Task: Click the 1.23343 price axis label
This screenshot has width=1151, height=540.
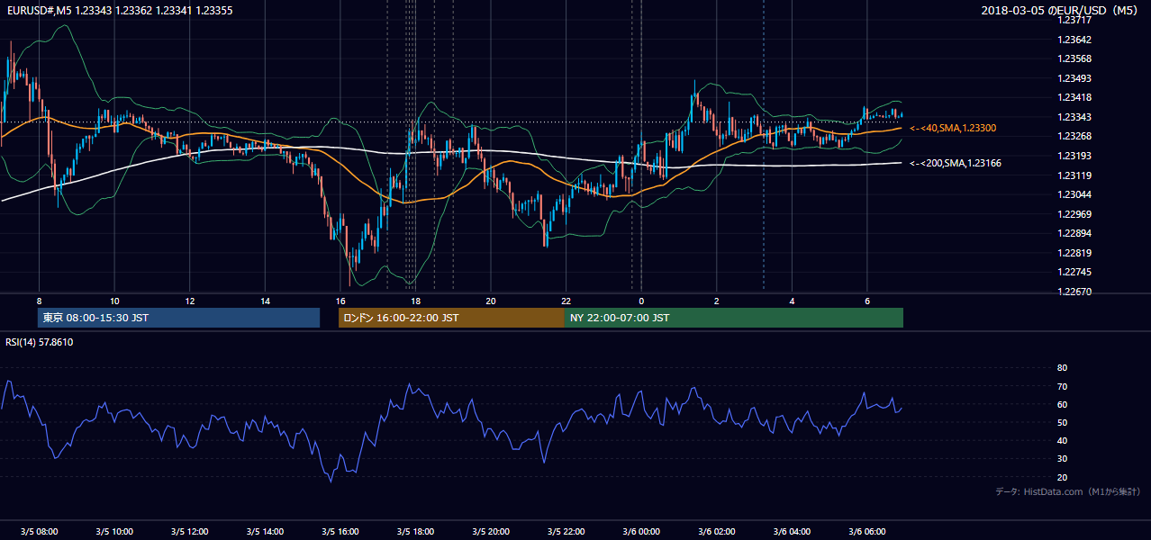Action: 1074,117
